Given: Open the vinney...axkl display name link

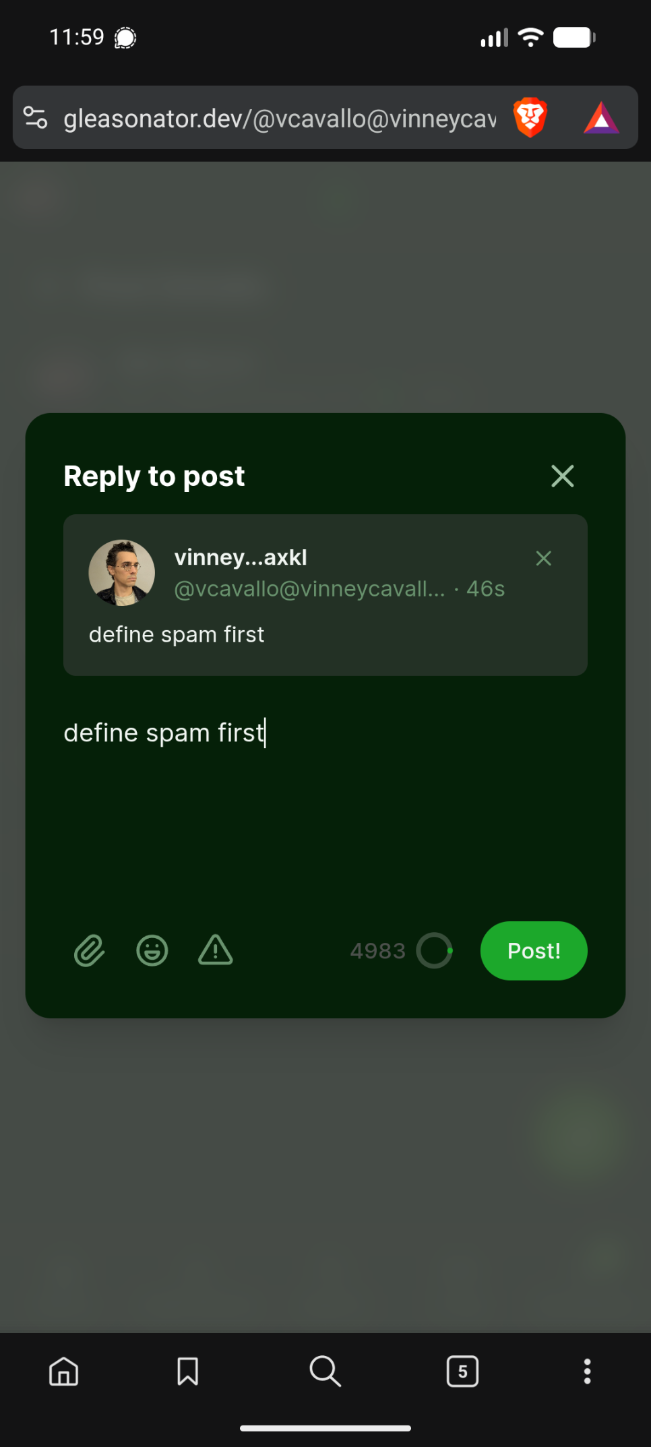Looking at the screenshot, I should 241,557.
